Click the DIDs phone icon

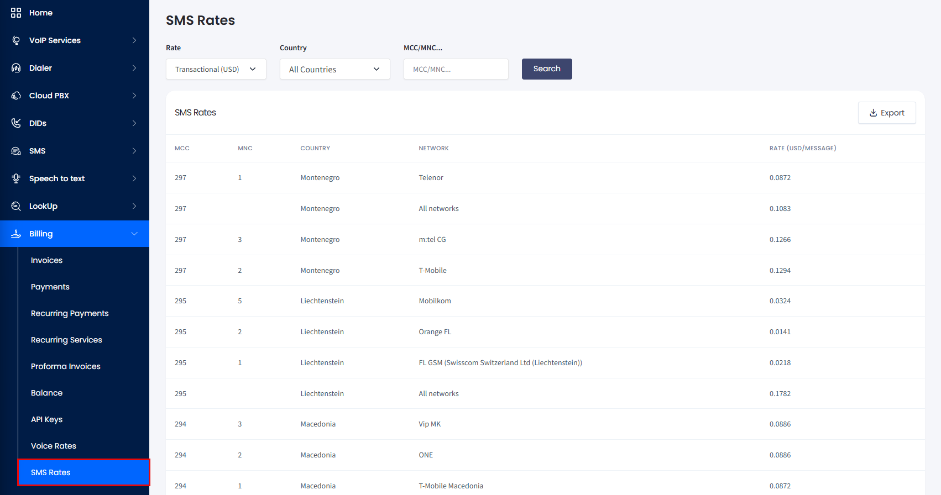16,123
